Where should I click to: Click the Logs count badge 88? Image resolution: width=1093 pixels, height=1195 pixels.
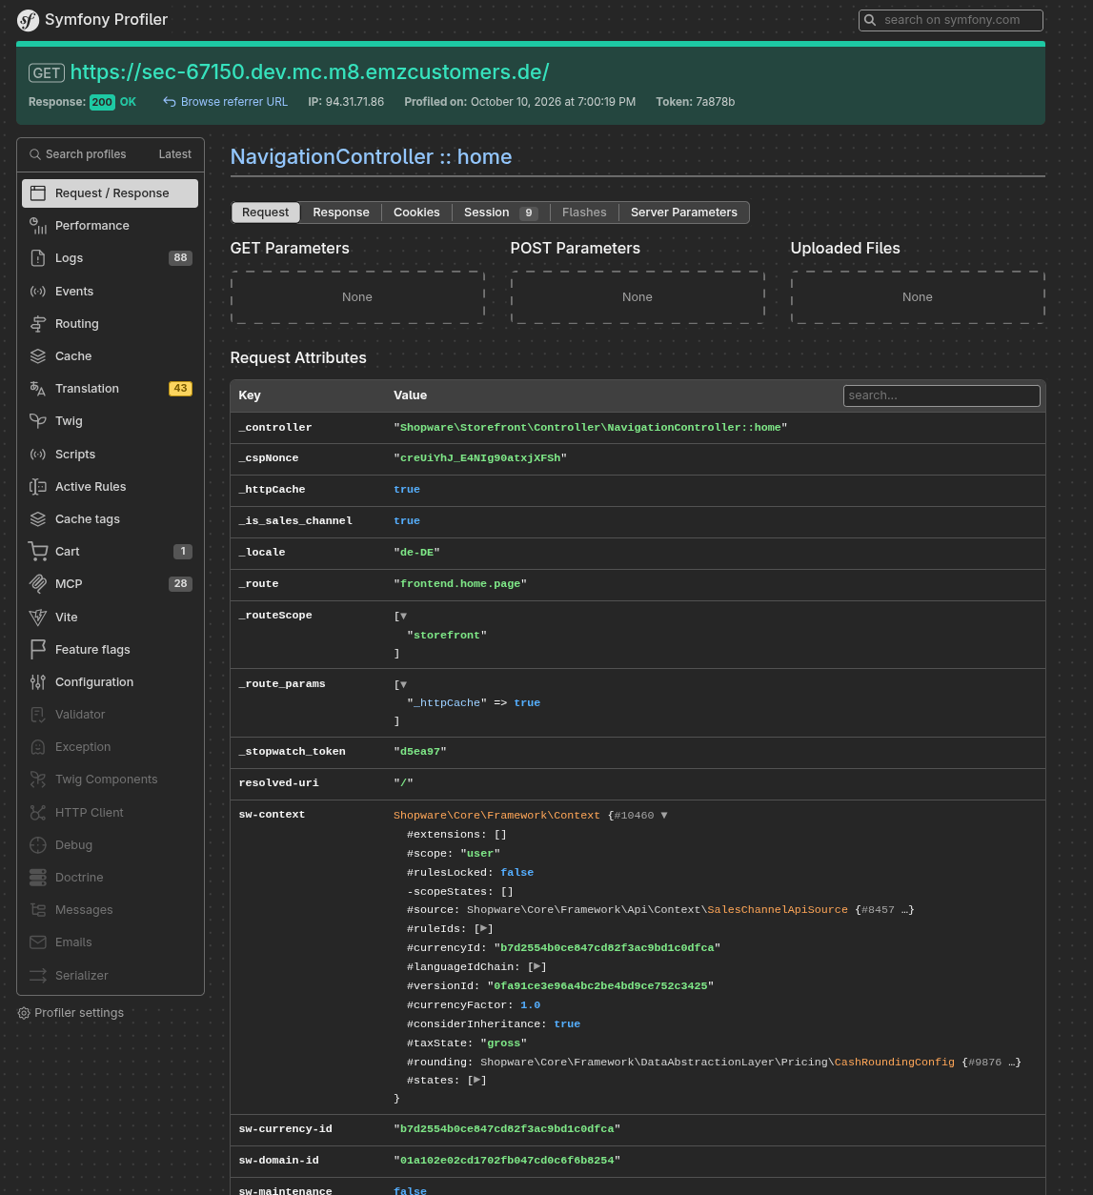180,258
